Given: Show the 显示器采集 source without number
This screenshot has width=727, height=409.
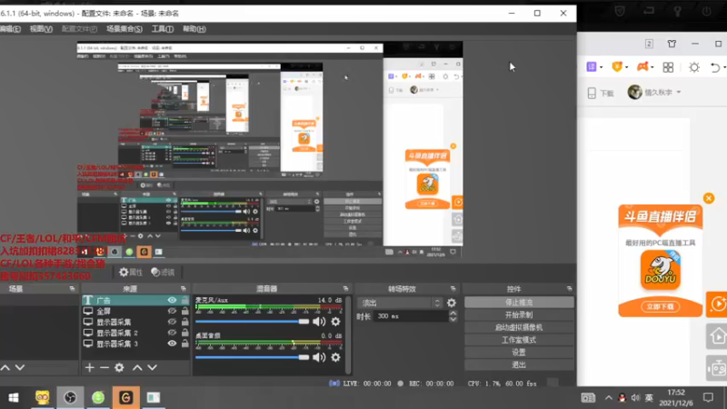Looking at the screenshot, I should (x=172, y=322).
